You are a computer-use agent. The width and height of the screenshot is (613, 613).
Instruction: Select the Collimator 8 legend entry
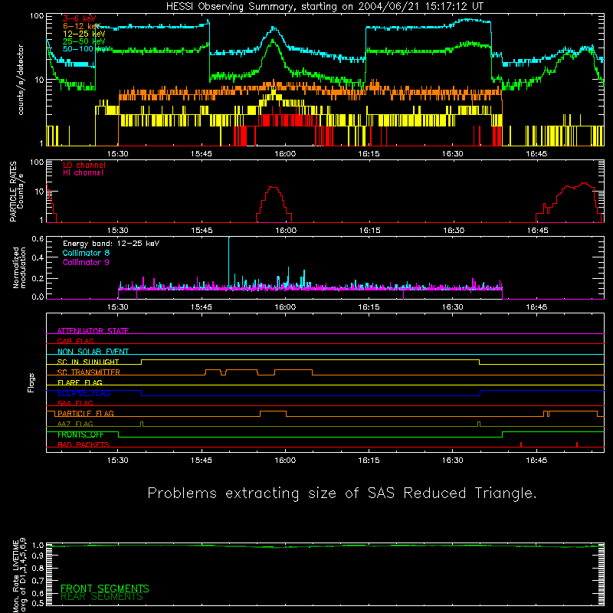click(x=86, y=253)
